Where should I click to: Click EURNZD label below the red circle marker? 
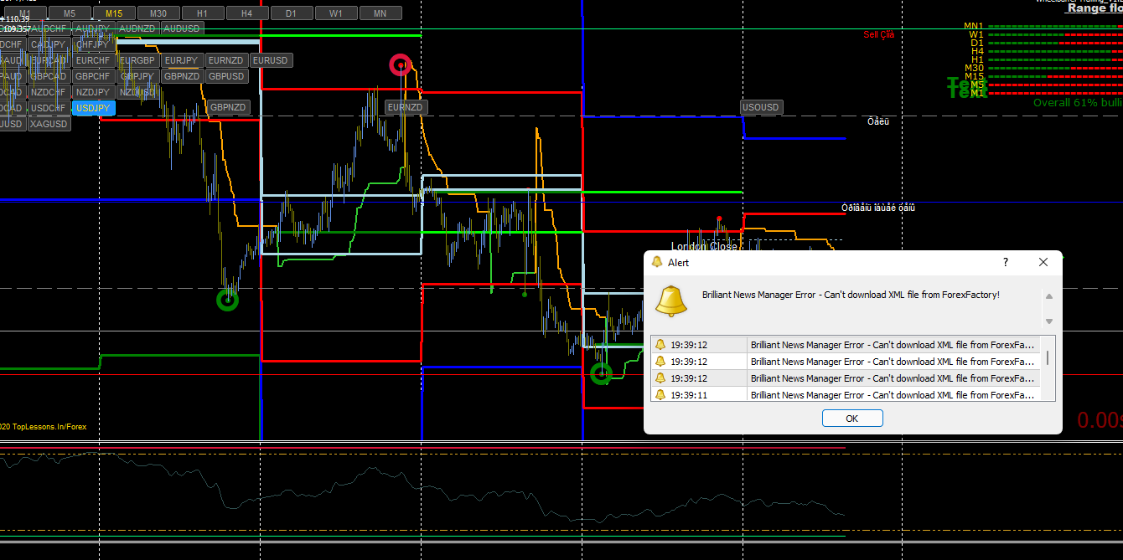[406, 107]
